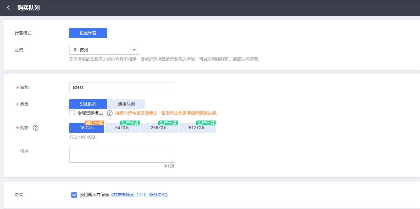Open help icon next to 规格 label
The image size is (420, 209).
36,128
